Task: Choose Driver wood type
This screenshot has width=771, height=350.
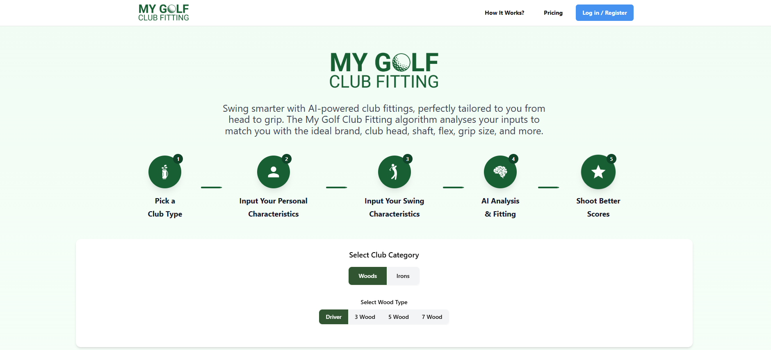Action: [x=333, y=317]
